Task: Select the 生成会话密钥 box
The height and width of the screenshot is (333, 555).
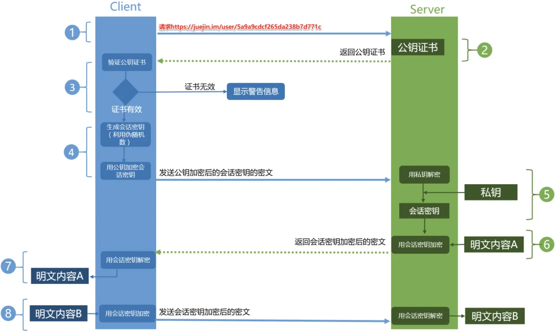Action: (x=125, y=134)
